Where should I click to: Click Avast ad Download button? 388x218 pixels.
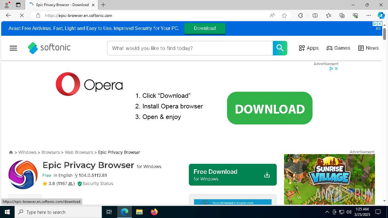(205, 28)
